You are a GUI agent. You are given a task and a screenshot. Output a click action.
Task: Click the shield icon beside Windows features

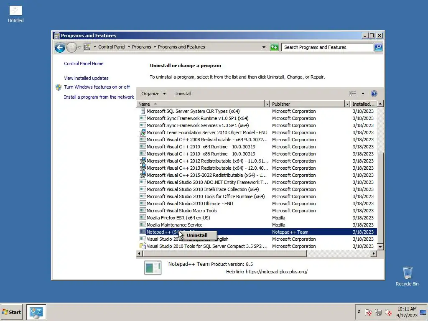click(59, 87)
